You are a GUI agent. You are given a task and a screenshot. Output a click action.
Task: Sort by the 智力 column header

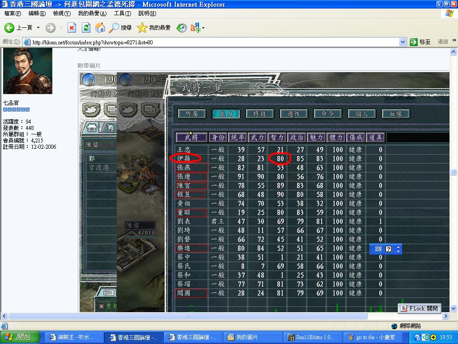point(277,138)
